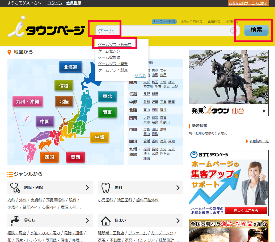Click the iタウンページ logo
This screenshot has width=275, height=242.
point(46,30)
